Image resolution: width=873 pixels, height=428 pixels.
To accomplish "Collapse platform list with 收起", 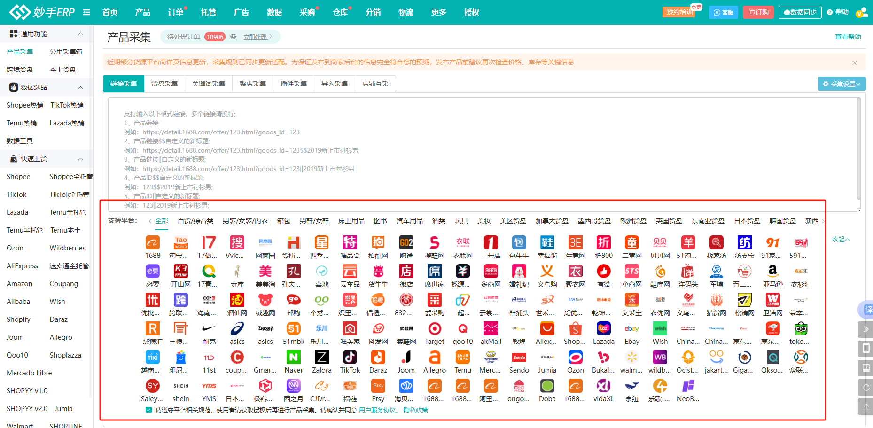I will coord(840,239).
